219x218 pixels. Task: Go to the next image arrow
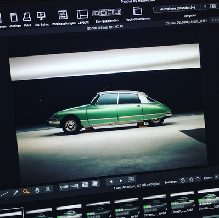point(121,181)
